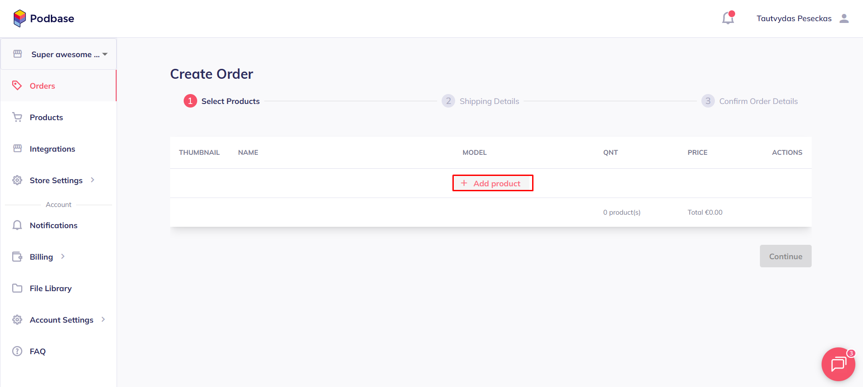Click the Orders tag icon
The height and width of the screenshot is (387, 863).
(17, 85)
